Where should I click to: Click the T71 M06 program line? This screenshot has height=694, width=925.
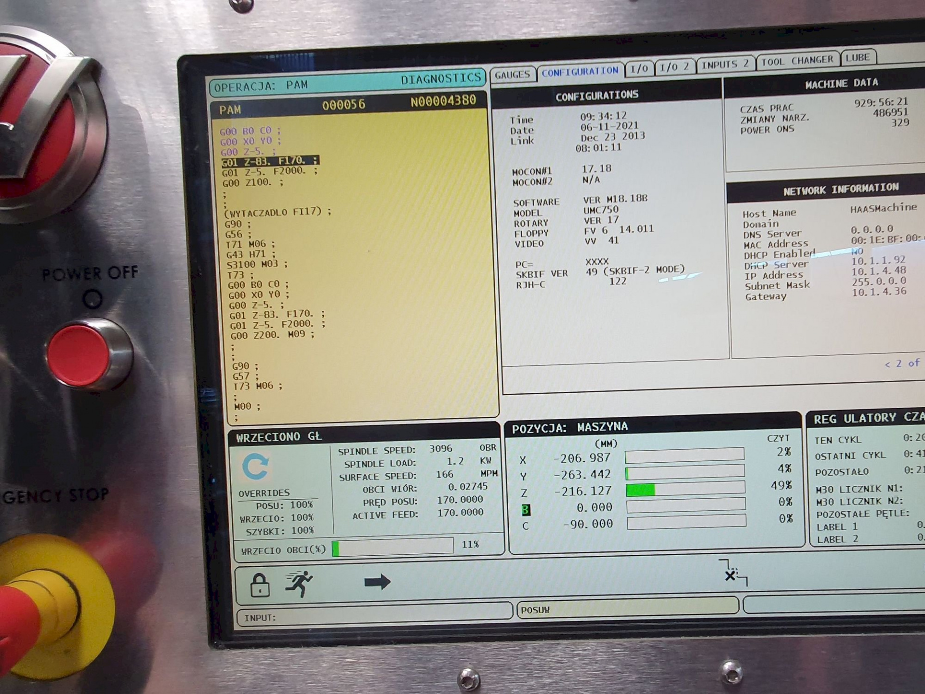coord(250,244)
